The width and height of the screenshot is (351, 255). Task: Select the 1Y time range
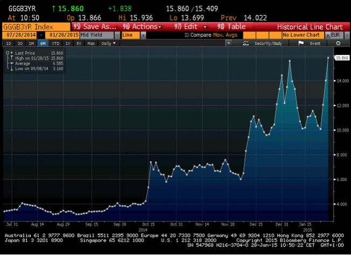[x=67, y=43]
